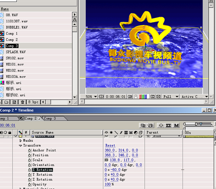Toggle the X Rotation stopwatch
Image resolution: width=216 pixels, height=189 pixels.
(29, 170)
